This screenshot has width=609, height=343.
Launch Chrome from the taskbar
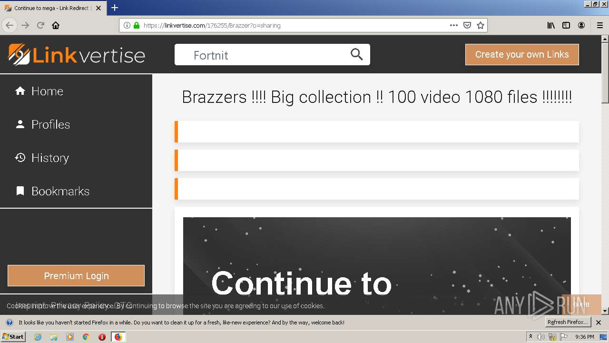[x=86, y=337]
